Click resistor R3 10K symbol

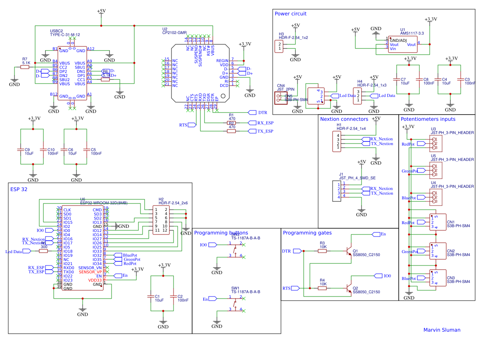(322, 251)
